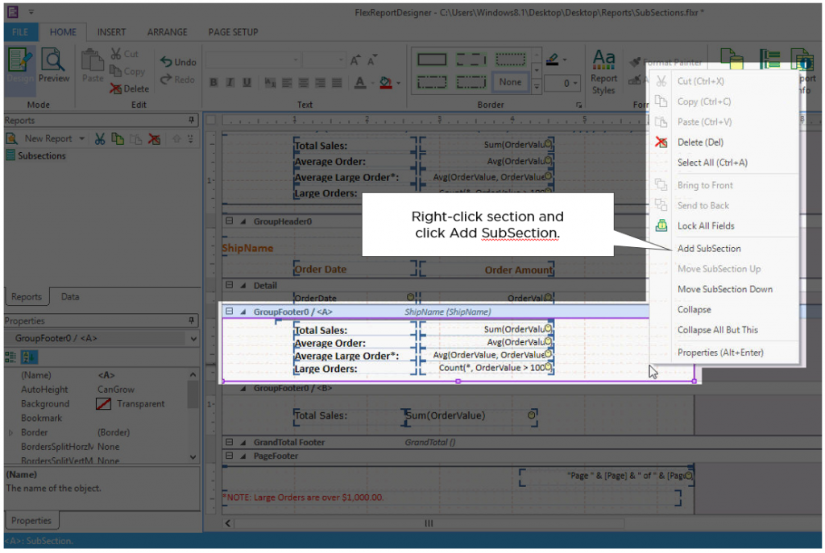Collapse GroupFooter0 / <A> section
Screen dimensions: 825x553
click(x=230, y=312)
